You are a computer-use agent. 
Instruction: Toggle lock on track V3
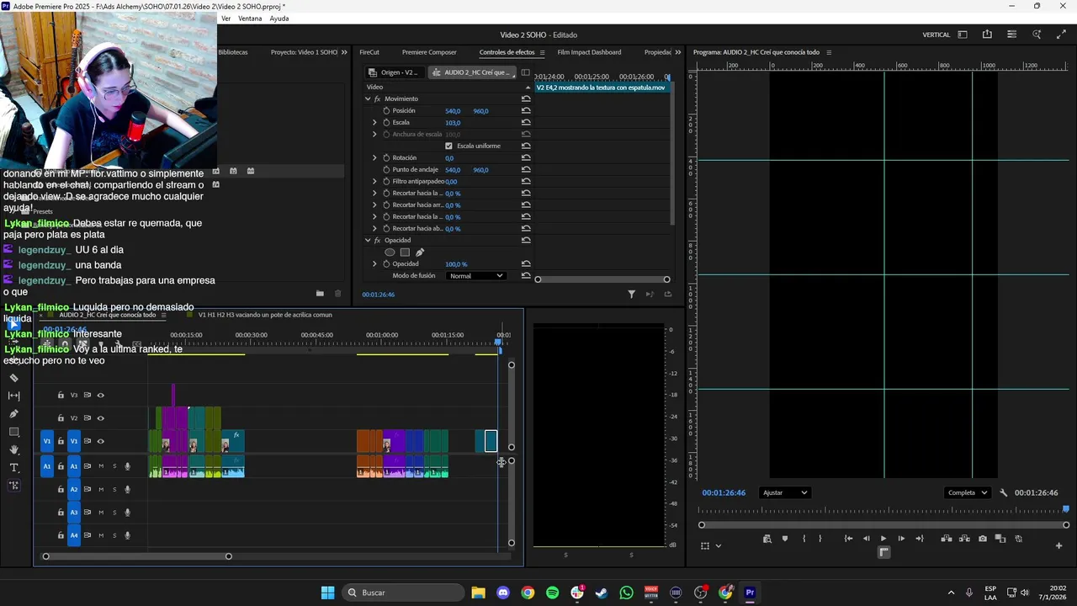click(x=61, y=395)
